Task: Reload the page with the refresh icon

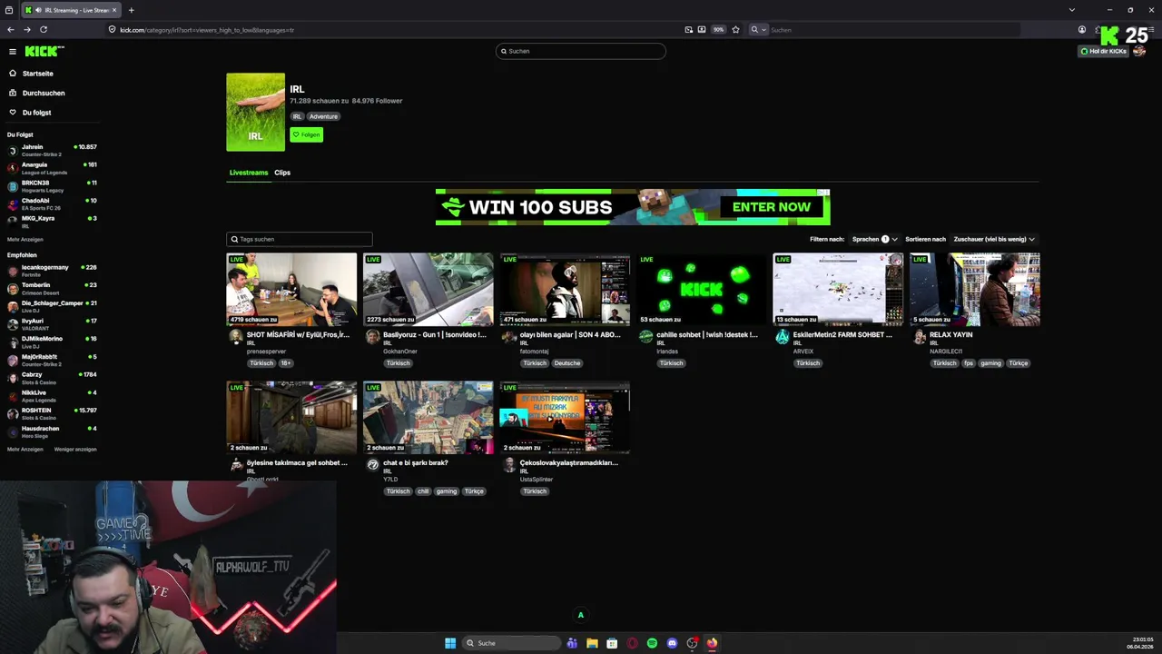Action: click(44, 29)
